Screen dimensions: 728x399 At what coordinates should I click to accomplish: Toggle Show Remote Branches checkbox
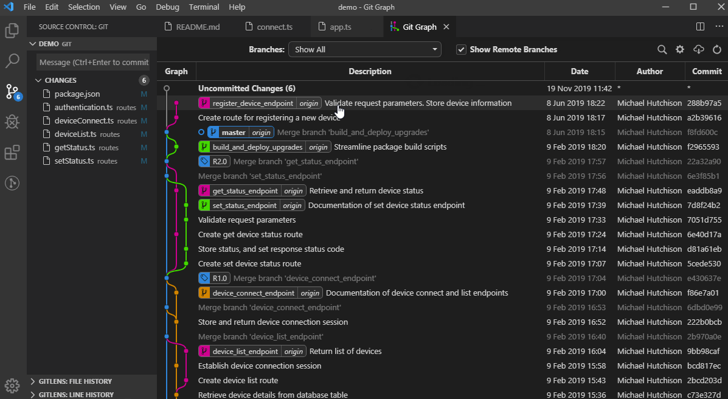pyautogui.click(x=461, y=50)
